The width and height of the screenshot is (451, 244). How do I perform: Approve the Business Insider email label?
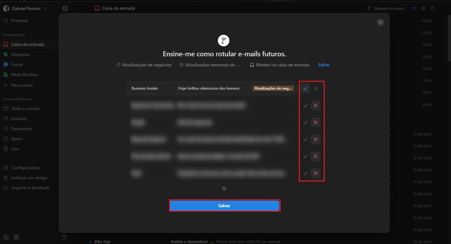pyautogui.click(x=305, y=88)
